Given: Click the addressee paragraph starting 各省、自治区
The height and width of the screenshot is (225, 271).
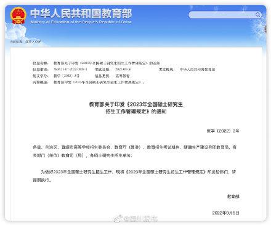Looking at the screenshot, I should click(135, 151).
